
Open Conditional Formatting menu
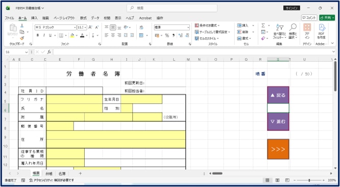207,25
